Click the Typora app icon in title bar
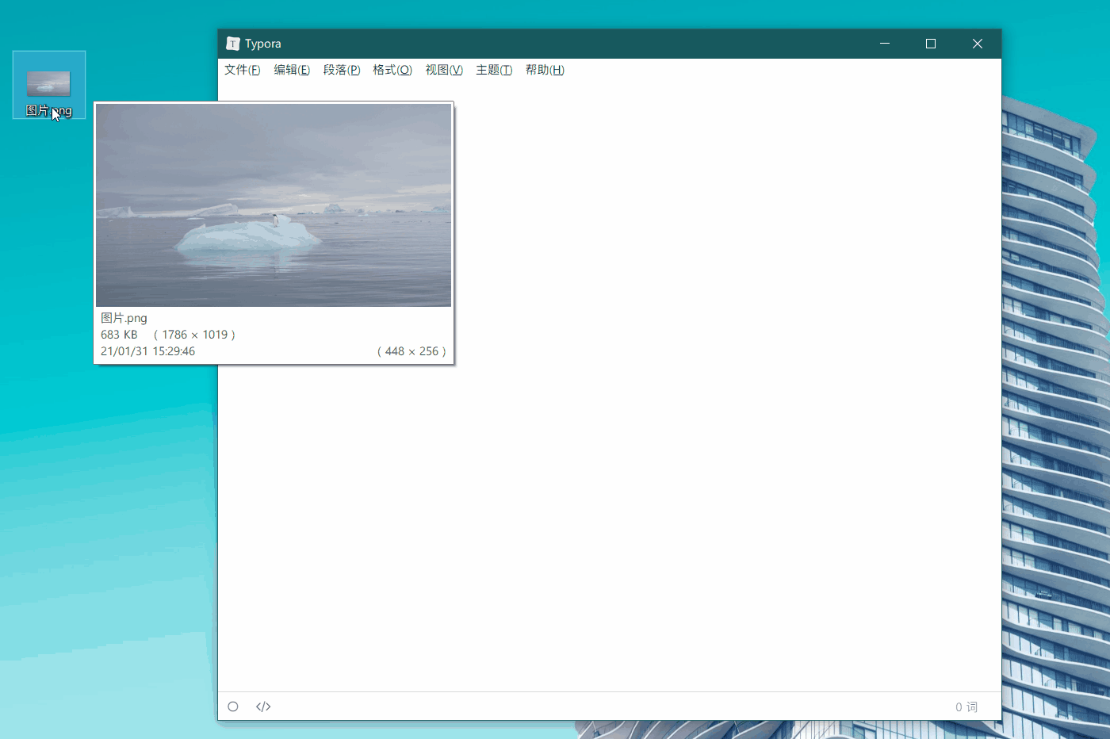Image resolution: width=1110 pixels, height=739 pixels. coord(233,44)
